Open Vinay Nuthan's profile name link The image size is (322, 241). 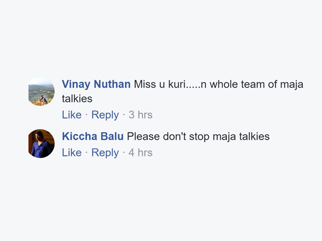[x=96, y=84]
